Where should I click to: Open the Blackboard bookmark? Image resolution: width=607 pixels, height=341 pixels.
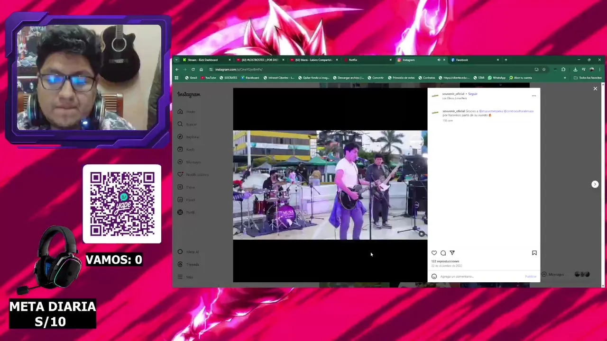(x=250, y=78)
